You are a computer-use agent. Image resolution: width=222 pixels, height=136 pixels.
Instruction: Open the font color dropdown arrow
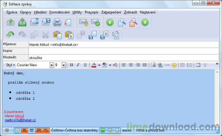pos(99,65)
